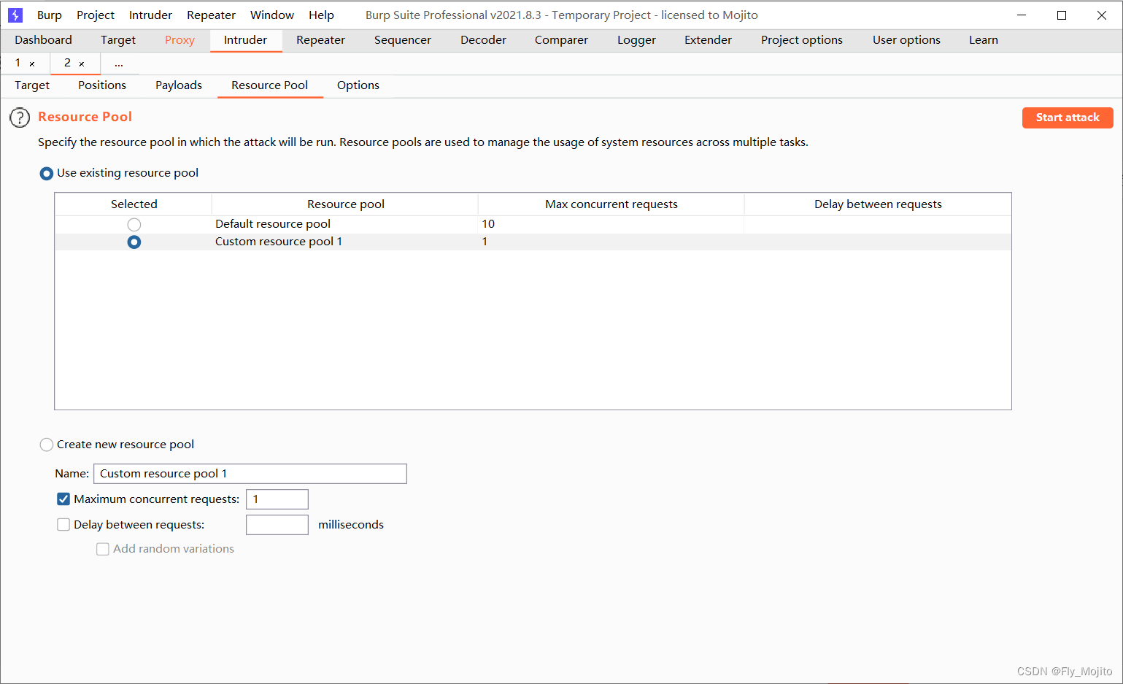
Task: Click the Custom resource pool 1 row name
Action: point(279,242)
